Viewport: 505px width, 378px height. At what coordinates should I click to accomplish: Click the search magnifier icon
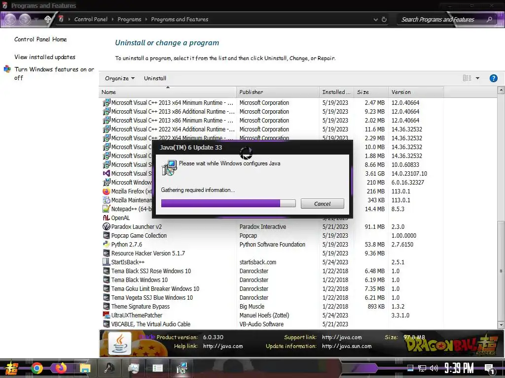[x=489, y=19]
